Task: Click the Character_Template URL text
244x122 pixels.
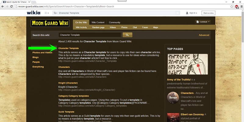Action: (88, 61)
